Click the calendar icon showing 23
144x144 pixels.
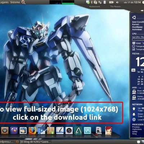(x=134, y=70)
